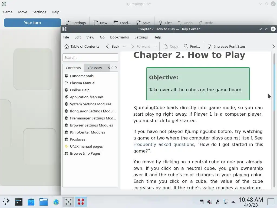Switch to the Glossary tab
Image resolution: width=277 pixels, height=208 pixels.
pyautogui.click(x=95, y=68)
